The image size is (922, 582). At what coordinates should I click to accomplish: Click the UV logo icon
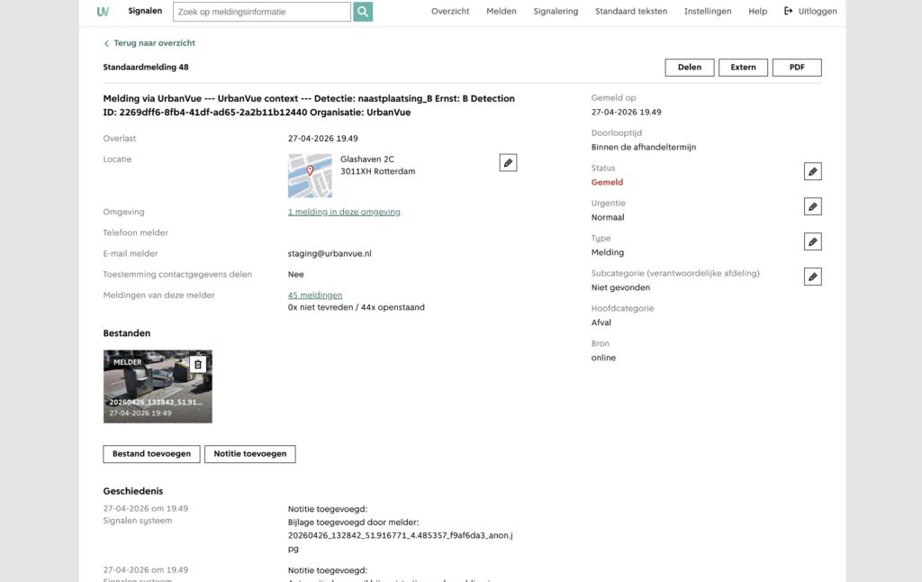coord(103,11)
